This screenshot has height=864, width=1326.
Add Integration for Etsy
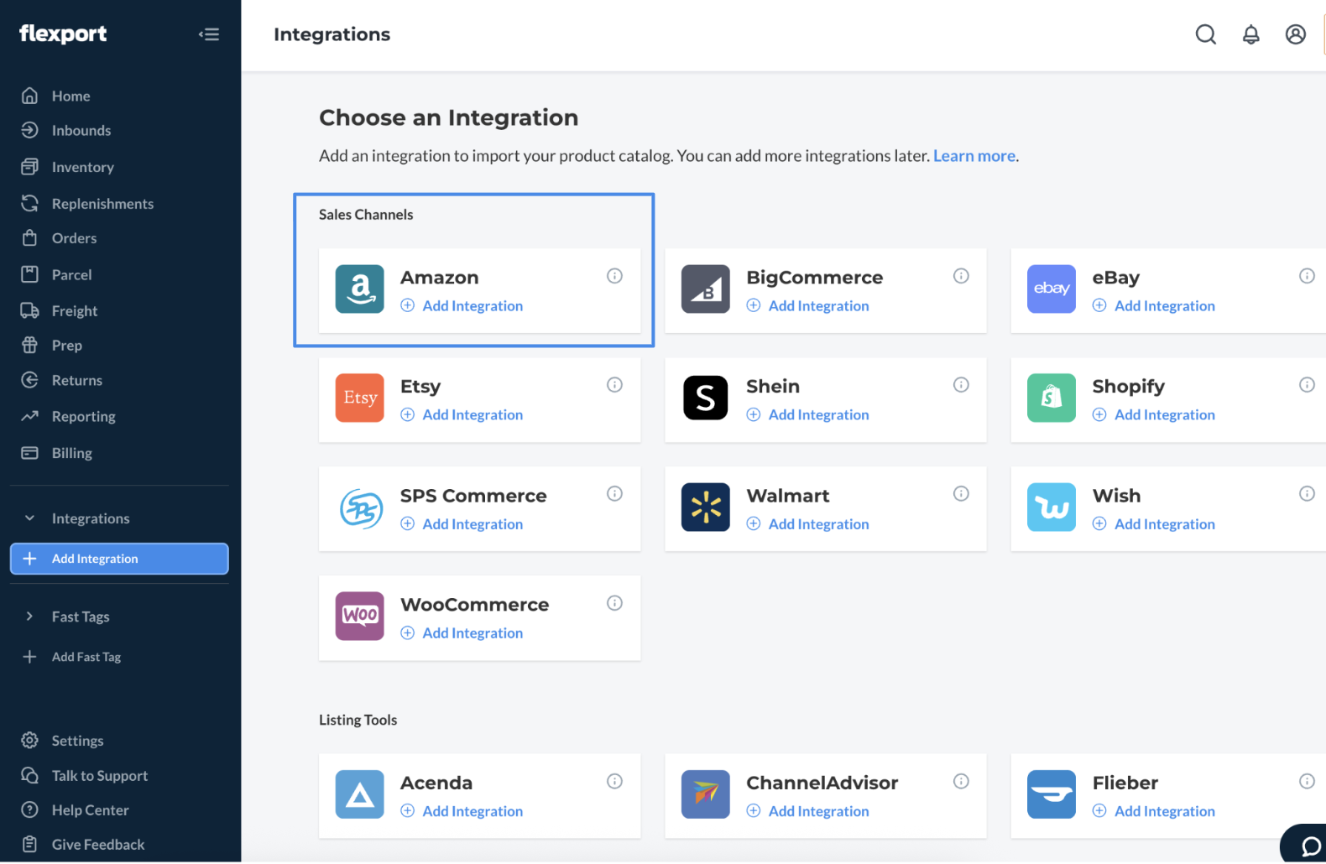(462, 415)
